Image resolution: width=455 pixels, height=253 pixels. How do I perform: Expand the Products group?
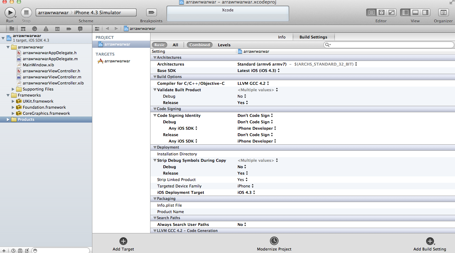coord(8,119)
